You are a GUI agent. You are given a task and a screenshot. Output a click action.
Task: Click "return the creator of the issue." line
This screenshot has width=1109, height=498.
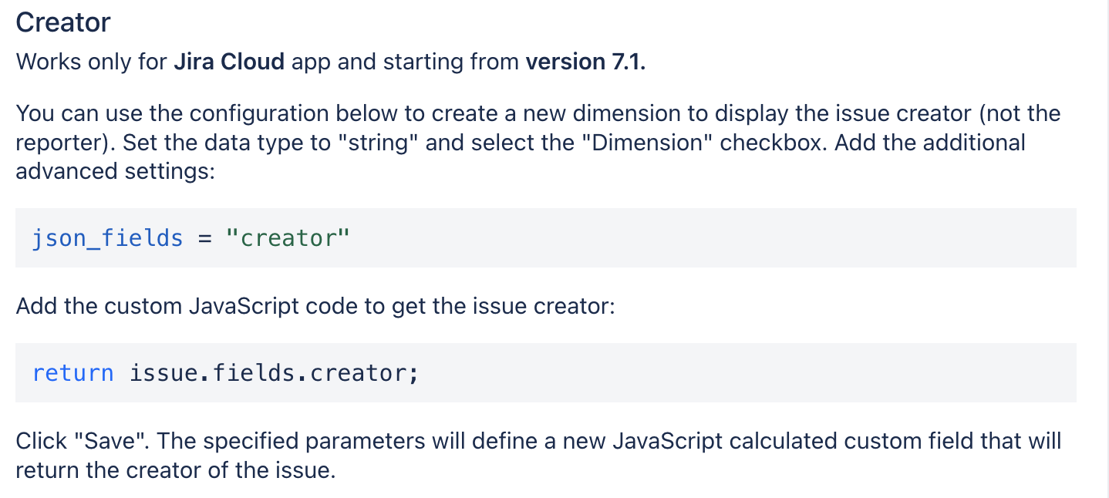click(176, 469)
